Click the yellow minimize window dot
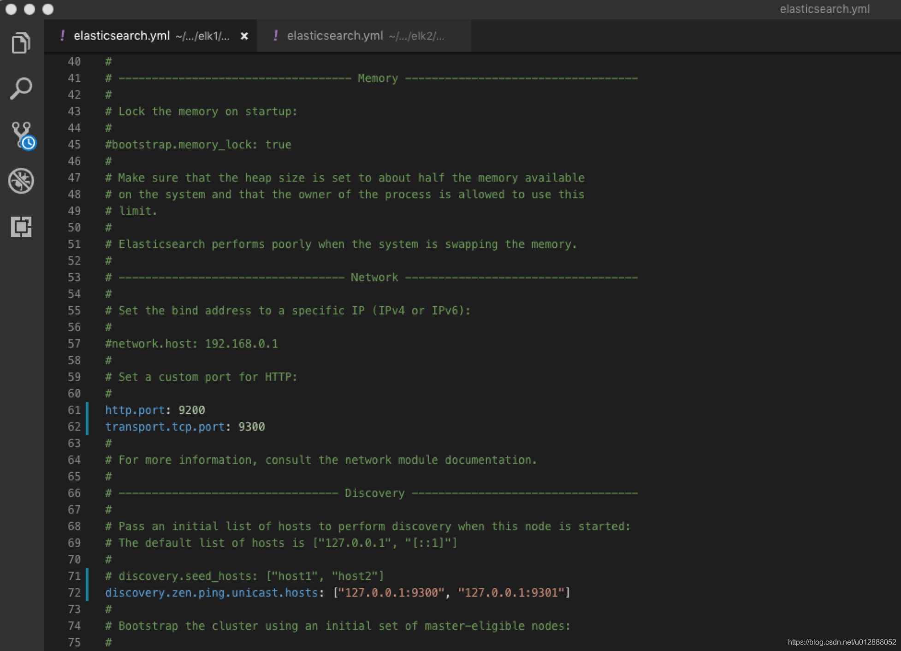The height and width of the screenshot is (651, 901). pyautogui.click(x=30, y=9)
